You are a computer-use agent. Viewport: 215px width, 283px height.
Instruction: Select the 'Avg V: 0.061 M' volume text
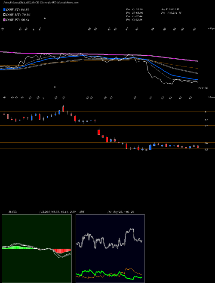pos(170,9)
